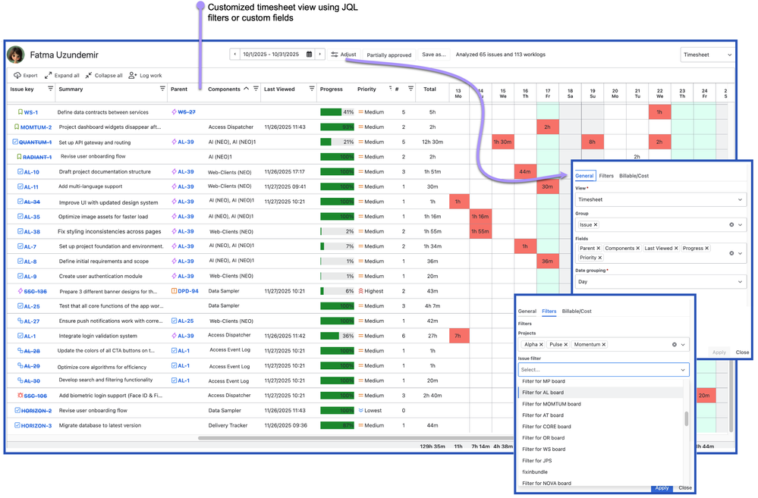Expand the Projects dropdown arrow

pyautogui.click(x=683, y=345)
